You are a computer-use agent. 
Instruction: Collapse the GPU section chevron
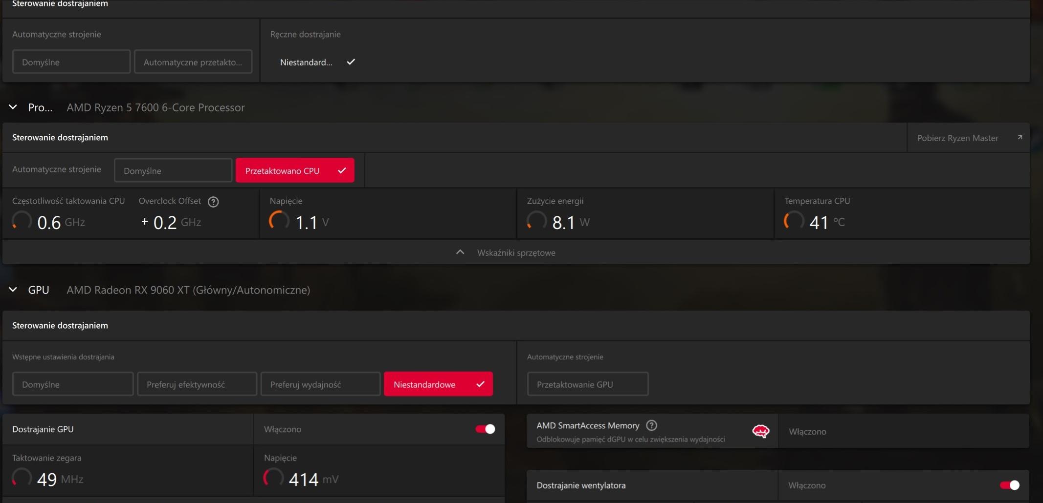[x=13, y=290]
